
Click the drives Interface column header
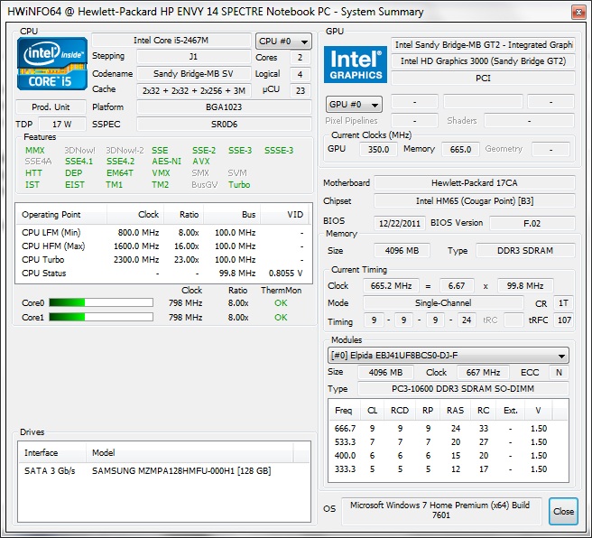(x=52, y=452)
